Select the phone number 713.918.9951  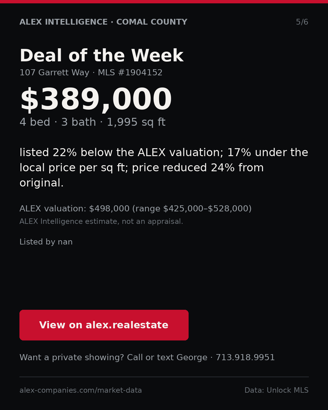(x=245, y=357)
